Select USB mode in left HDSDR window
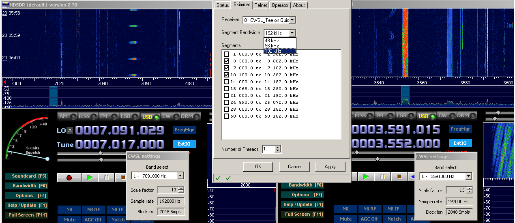 tap(150, 117)
